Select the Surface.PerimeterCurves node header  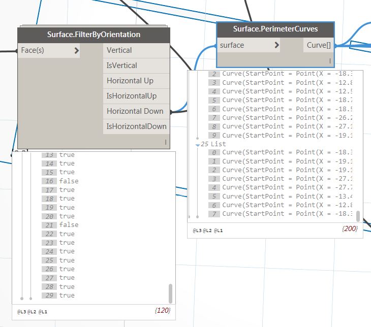275,29
